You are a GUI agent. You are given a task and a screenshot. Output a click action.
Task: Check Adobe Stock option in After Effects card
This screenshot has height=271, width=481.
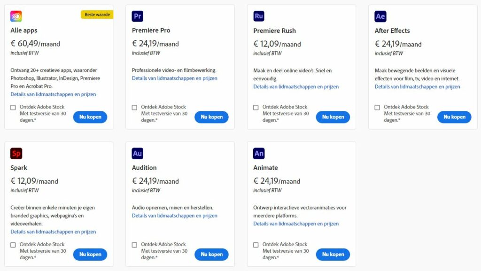pos(377,108)
